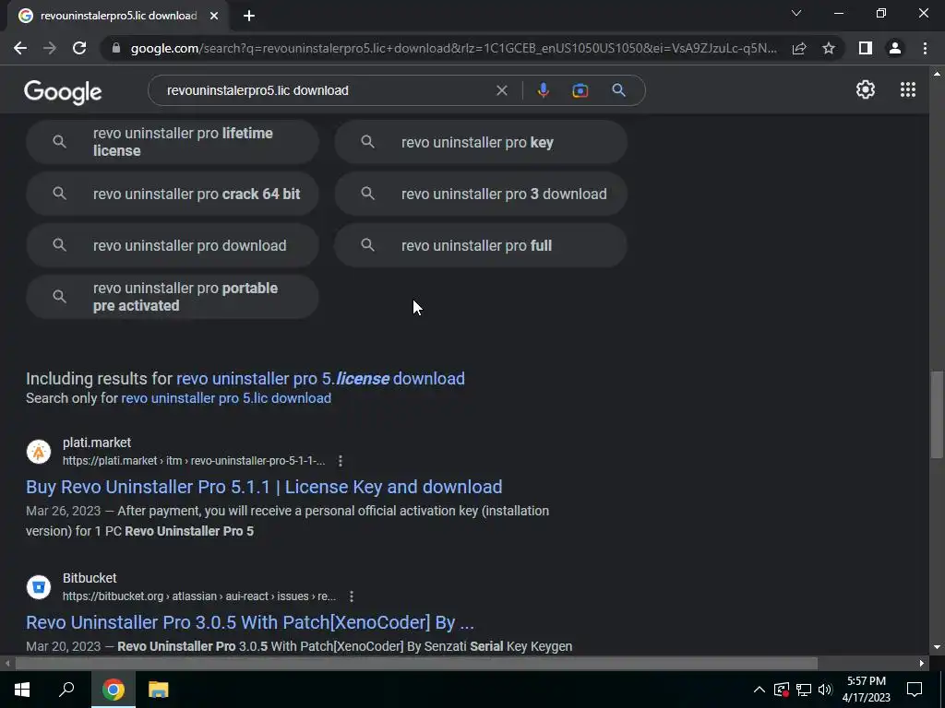Image resolution: width=945 pixels, height=708 pixels.
Task: Reload the current page
Action: (79, 48)
